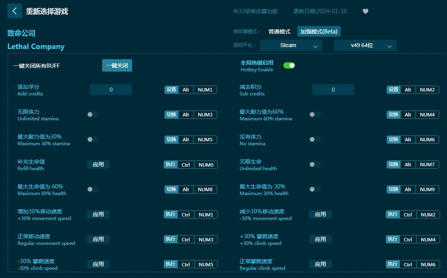Click the 一键关闭 button
The image size is (447, 278).
click(117, 65)
